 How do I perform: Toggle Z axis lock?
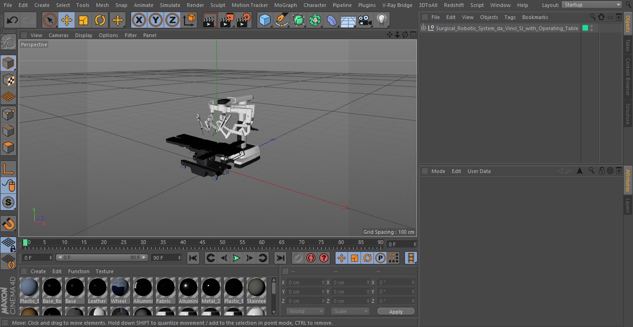tap(172, 20)
